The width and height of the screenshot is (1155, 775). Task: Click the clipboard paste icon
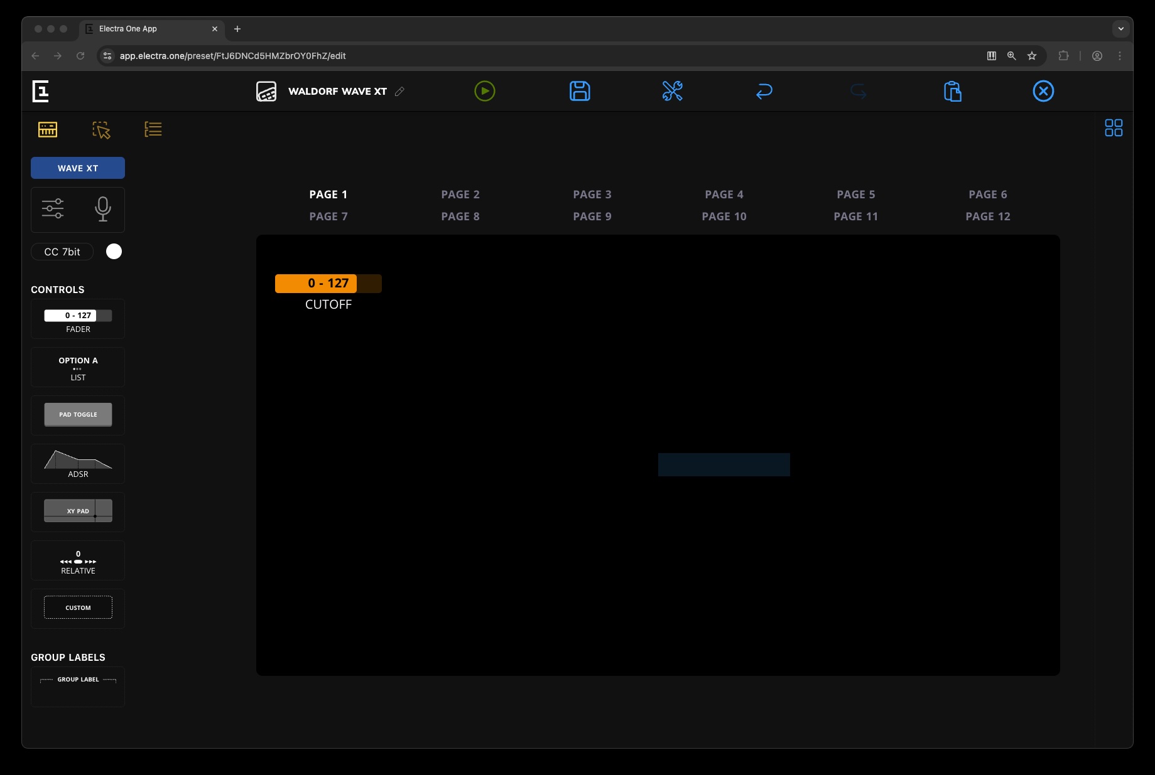coord(952,92)
